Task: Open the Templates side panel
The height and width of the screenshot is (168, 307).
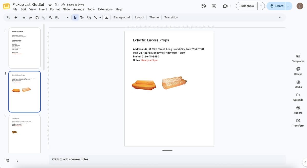Action: point(298,58)
